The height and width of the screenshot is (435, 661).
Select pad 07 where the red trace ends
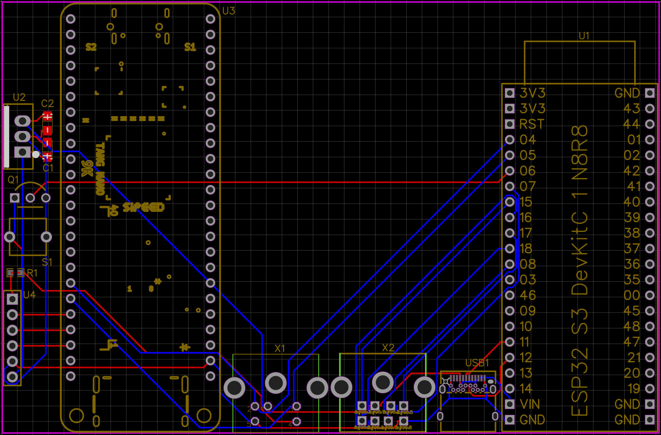pyautogui.click(x=510, y=186)
